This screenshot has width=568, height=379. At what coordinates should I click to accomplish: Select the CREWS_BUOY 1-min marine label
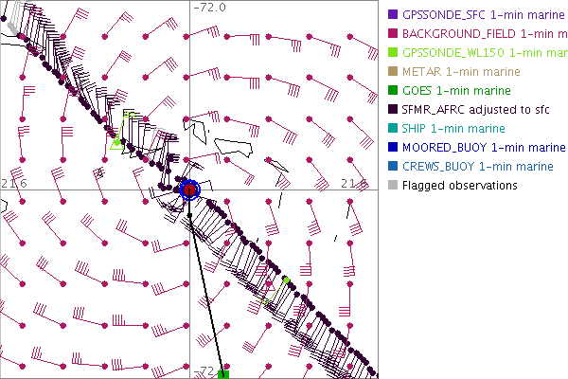point(477,167)
